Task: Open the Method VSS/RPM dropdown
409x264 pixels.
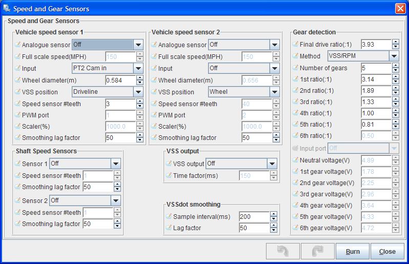Action: 394,56
